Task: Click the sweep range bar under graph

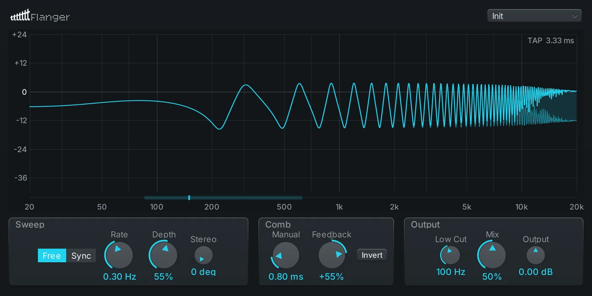Action: 223,197
